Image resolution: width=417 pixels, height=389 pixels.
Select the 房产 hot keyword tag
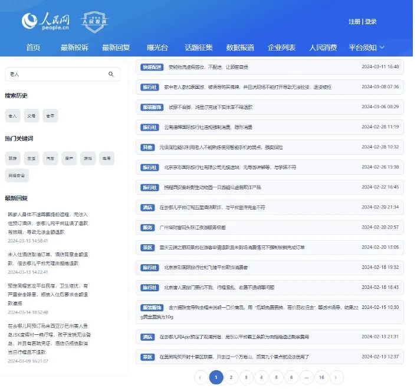pos(69,158)
